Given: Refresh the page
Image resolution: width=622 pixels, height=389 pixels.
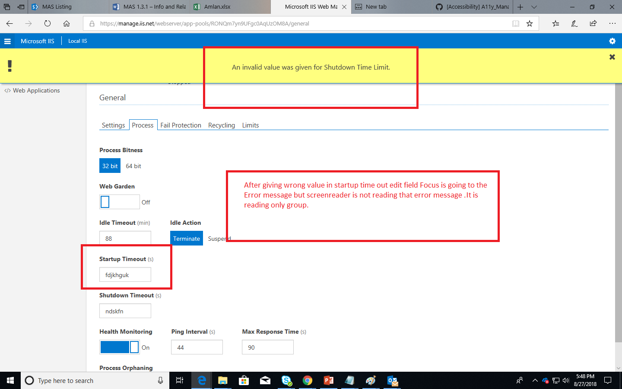Looking at the screenshot, I should point(48,23).
